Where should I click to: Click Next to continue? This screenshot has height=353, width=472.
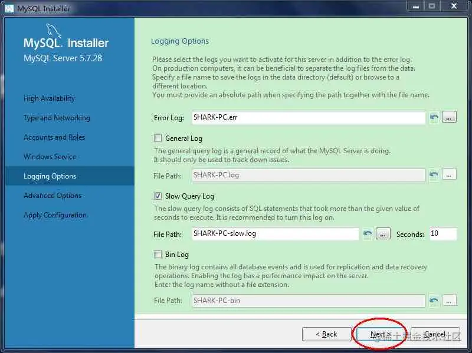tap(381, 334)
